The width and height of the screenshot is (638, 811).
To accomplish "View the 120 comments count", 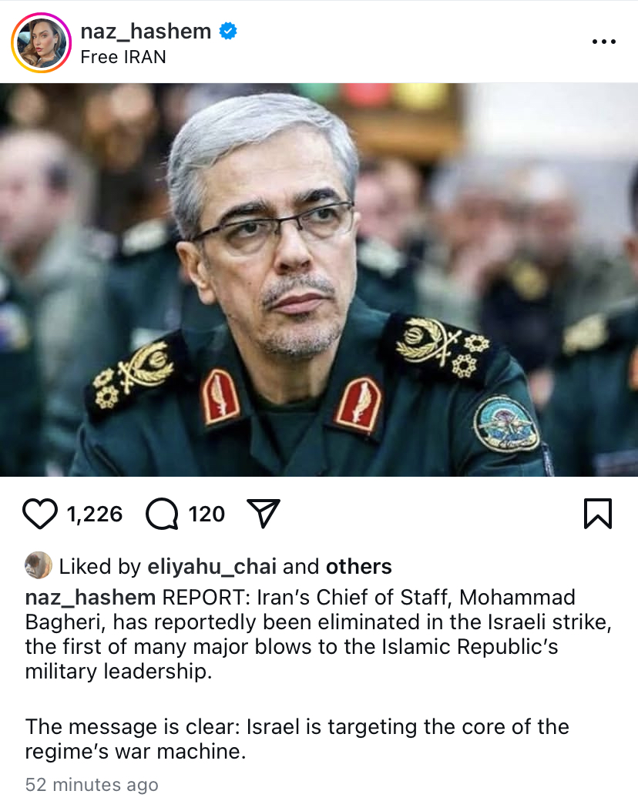I will [207, 514].
